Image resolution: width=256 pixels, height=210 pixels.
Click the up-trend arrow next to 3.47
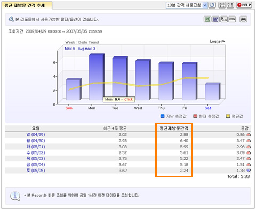(x=249, y=141)
